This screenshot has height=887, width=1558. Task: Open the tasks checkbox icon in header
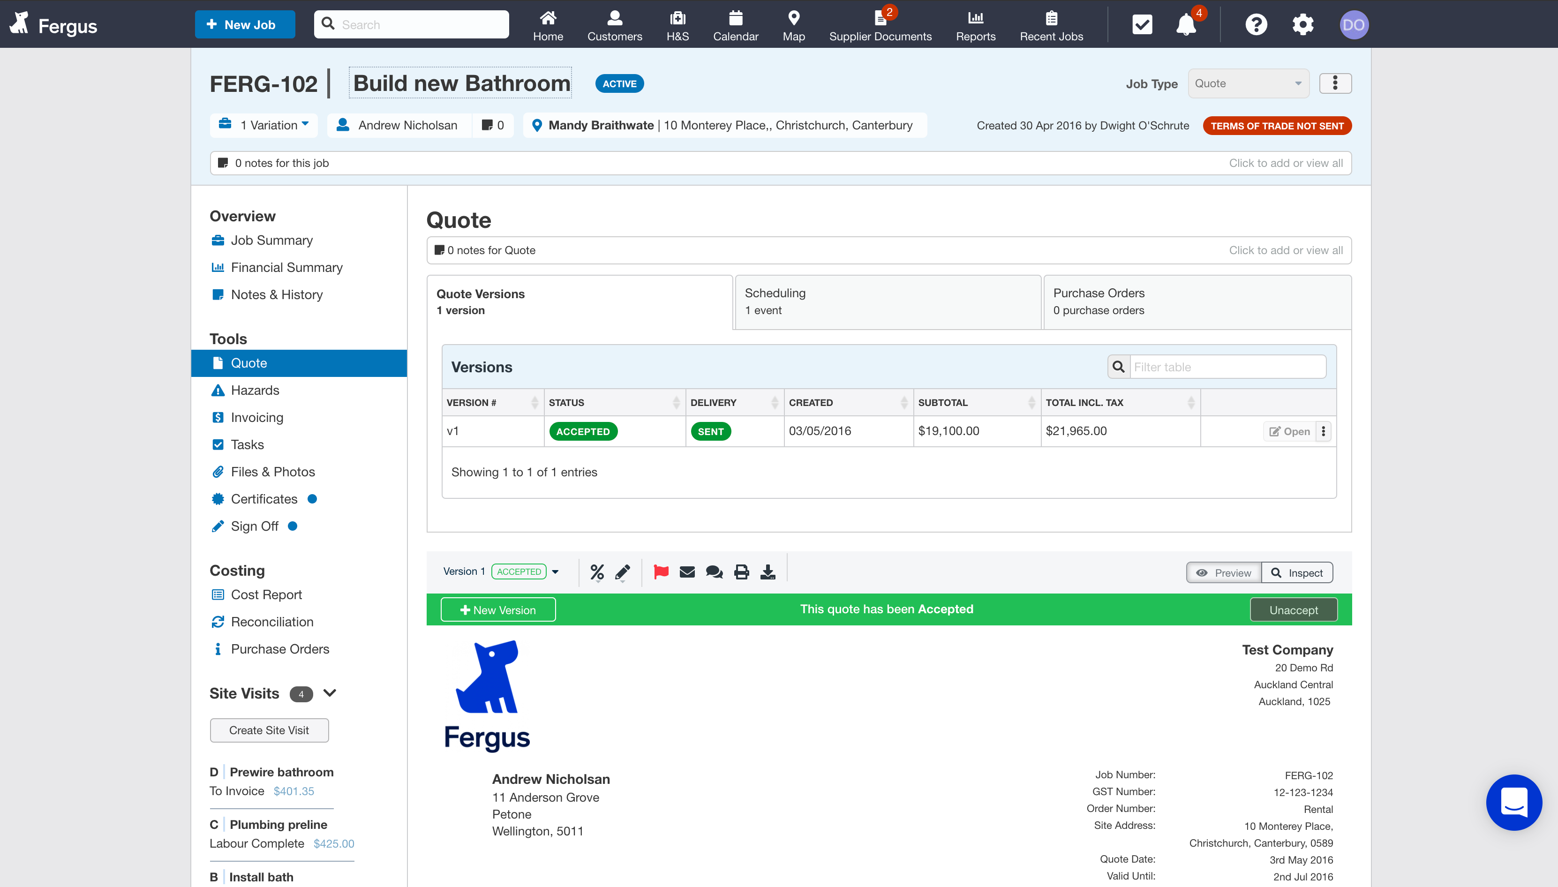tap(1142, 25)
